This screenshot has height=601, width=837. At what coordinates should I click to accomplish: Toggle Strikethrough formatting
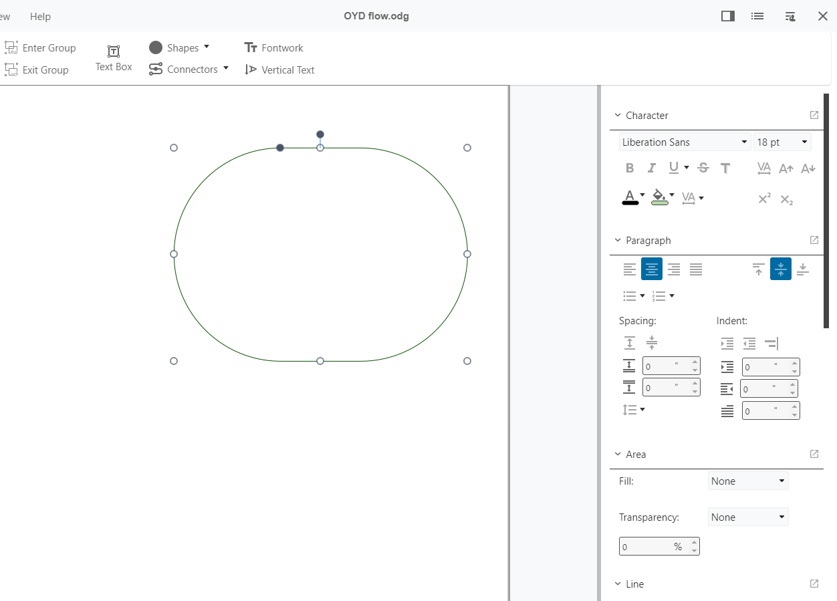pos(703,168)
